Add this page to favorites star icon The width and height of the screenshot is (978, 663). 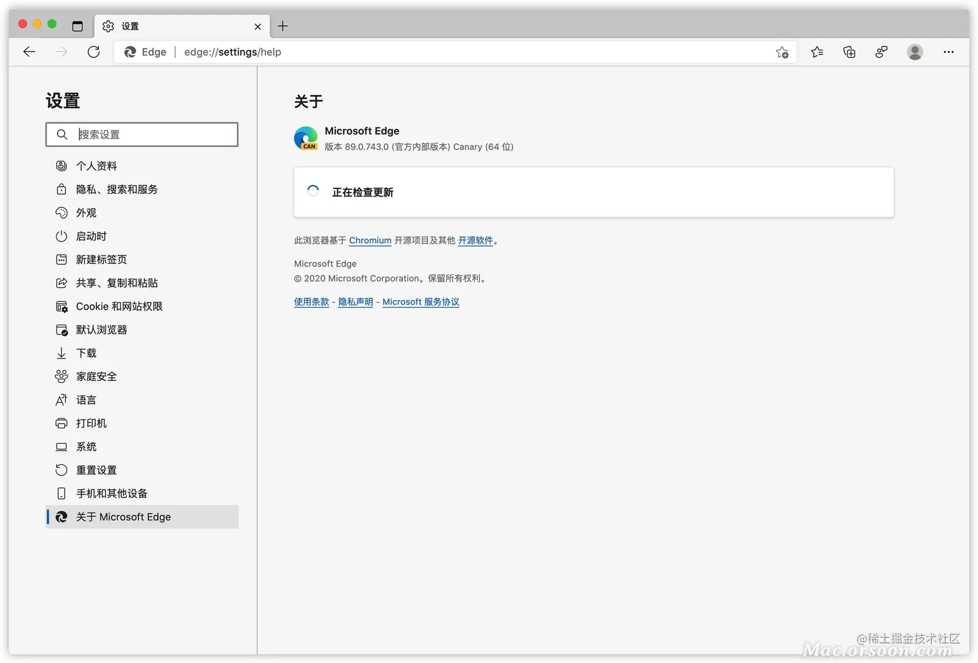tap(782, 52)
